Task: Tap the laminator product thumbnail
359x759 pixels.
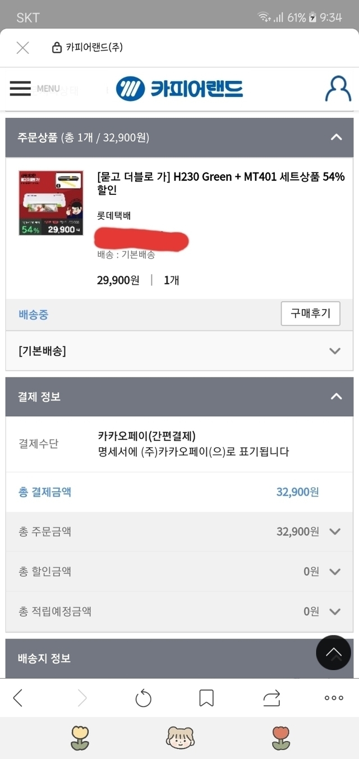Action: 51,203
